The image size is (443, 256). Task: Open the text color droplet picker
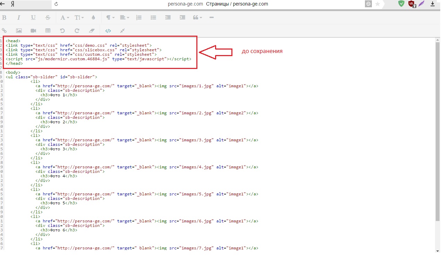pyautogui.click(x=93, y=18)
